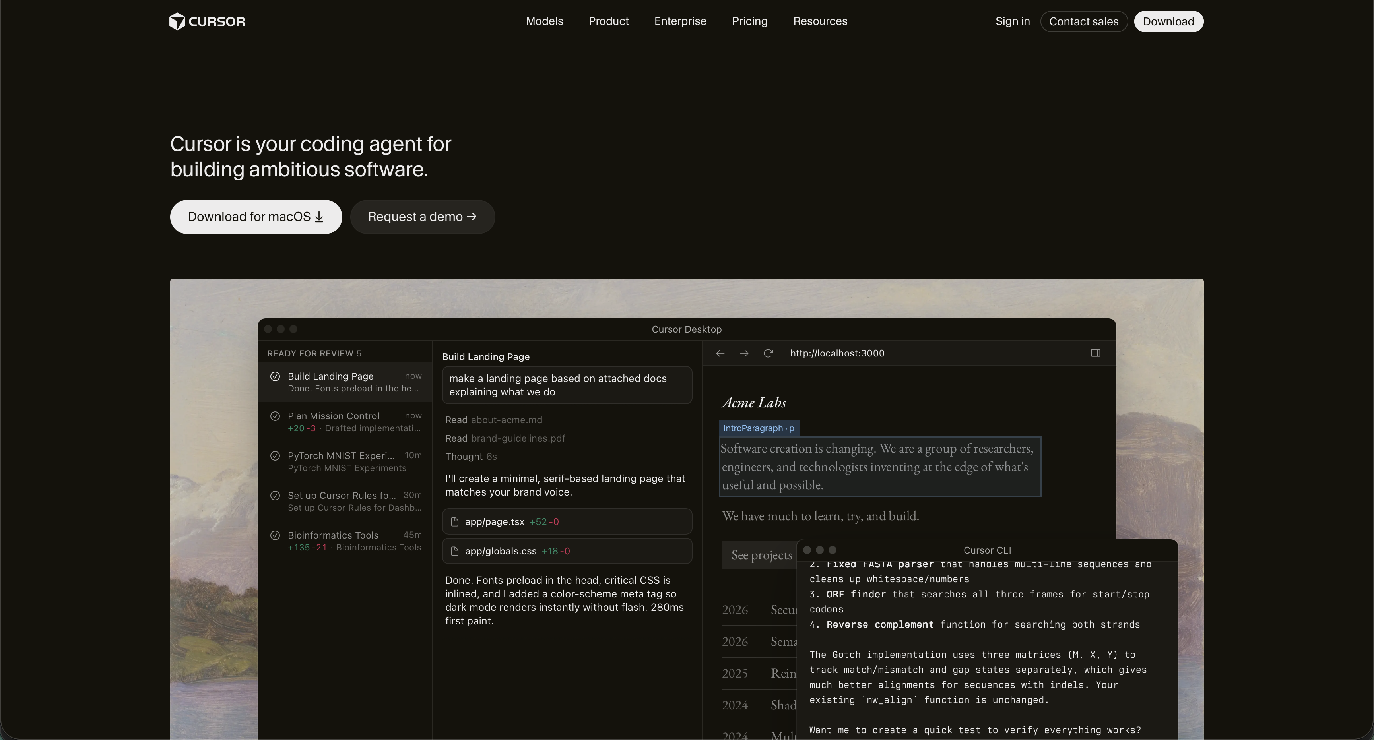This screenshot has width=1374, height=740.
Task: Click the Acme Labs heading in preview
Action: tap(754, 403)
